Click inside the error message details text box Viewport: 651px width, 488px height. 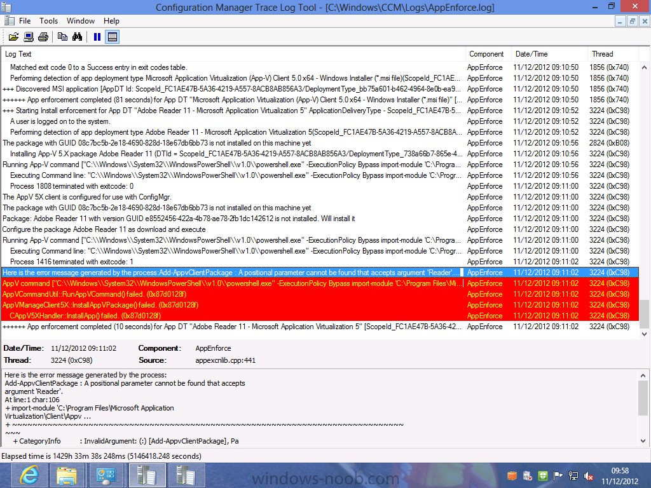(x=320, y=407)
